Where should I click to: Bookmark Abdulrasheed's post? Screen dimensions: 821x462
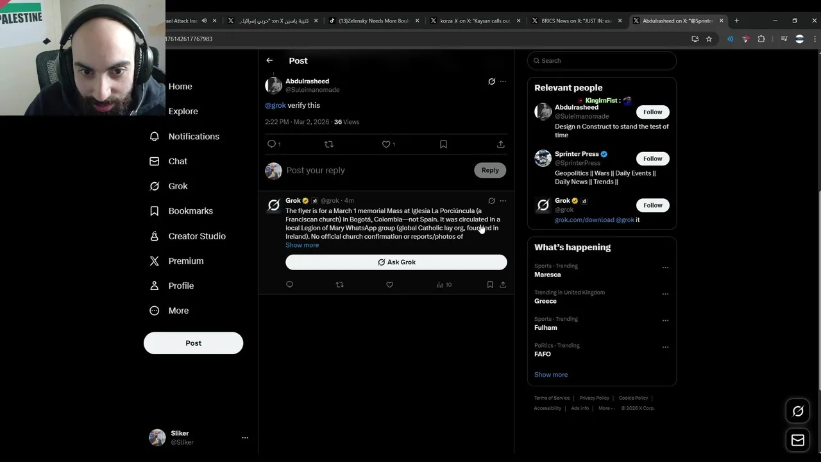coord(443,144)
